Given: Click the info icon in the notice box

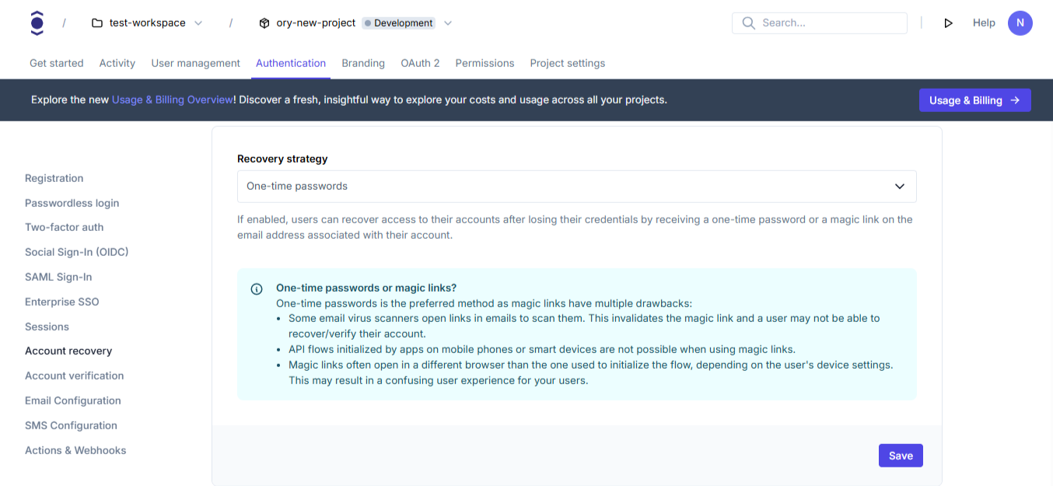Looking at the screenshot, I should coord(257,289).
